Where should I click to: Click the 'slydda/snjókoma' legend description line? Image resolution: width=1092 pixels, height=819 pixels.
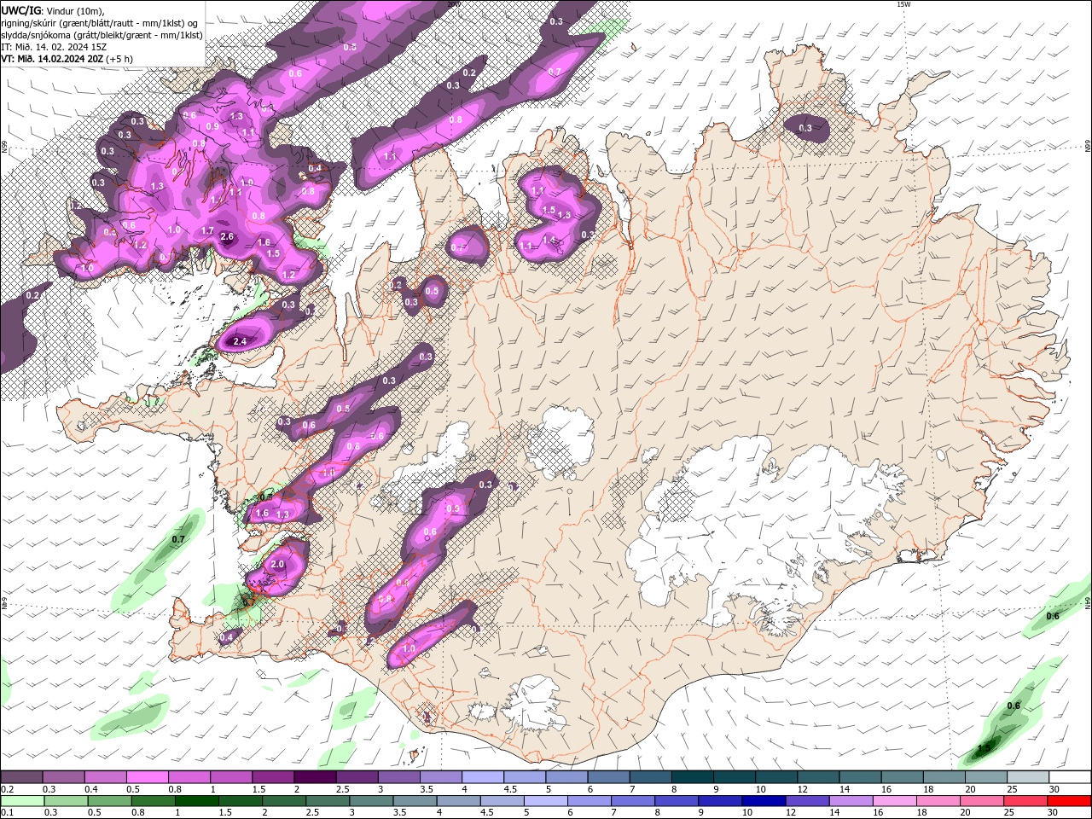[x=102, y=35]
